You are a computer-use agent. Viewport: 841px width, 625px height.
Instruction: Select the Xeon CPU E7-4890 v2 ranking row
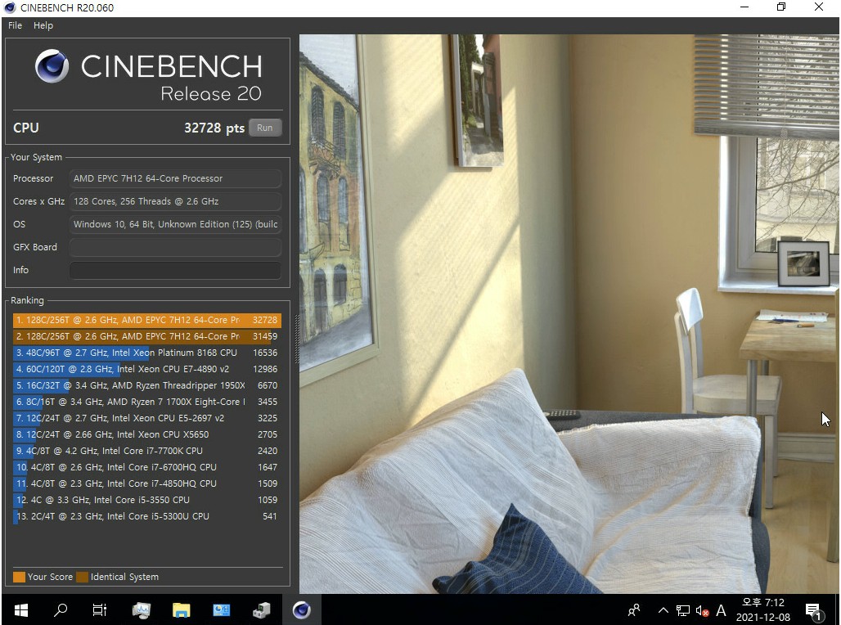(147, 369)
